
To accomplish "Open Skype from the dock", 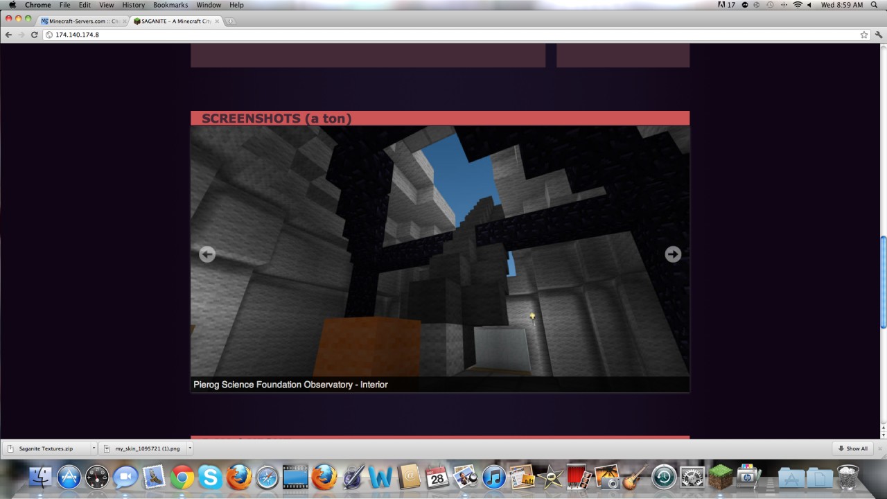I will [x=210, y=477].
